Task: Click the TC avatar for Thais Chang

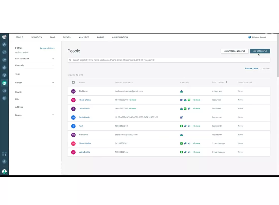Action: pos(73,100)
